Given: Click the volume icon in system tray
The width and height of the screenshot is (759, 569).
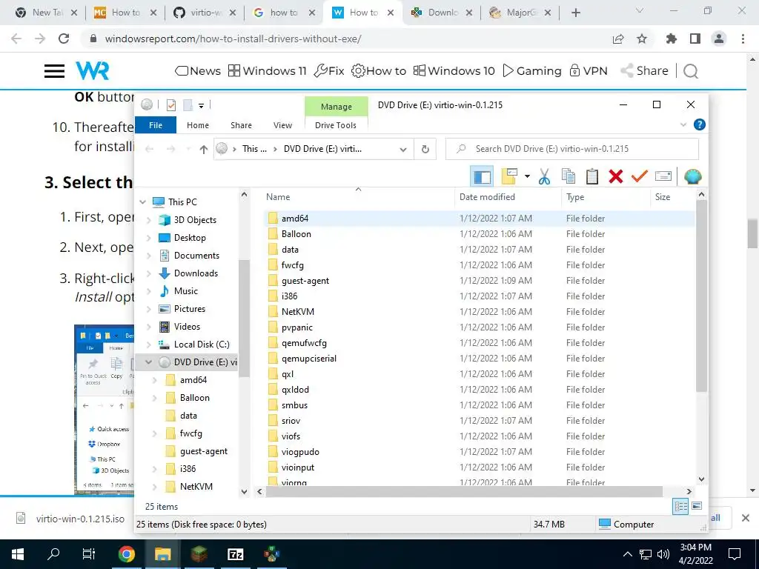Looking at the screenshot, I should (663, 554).
